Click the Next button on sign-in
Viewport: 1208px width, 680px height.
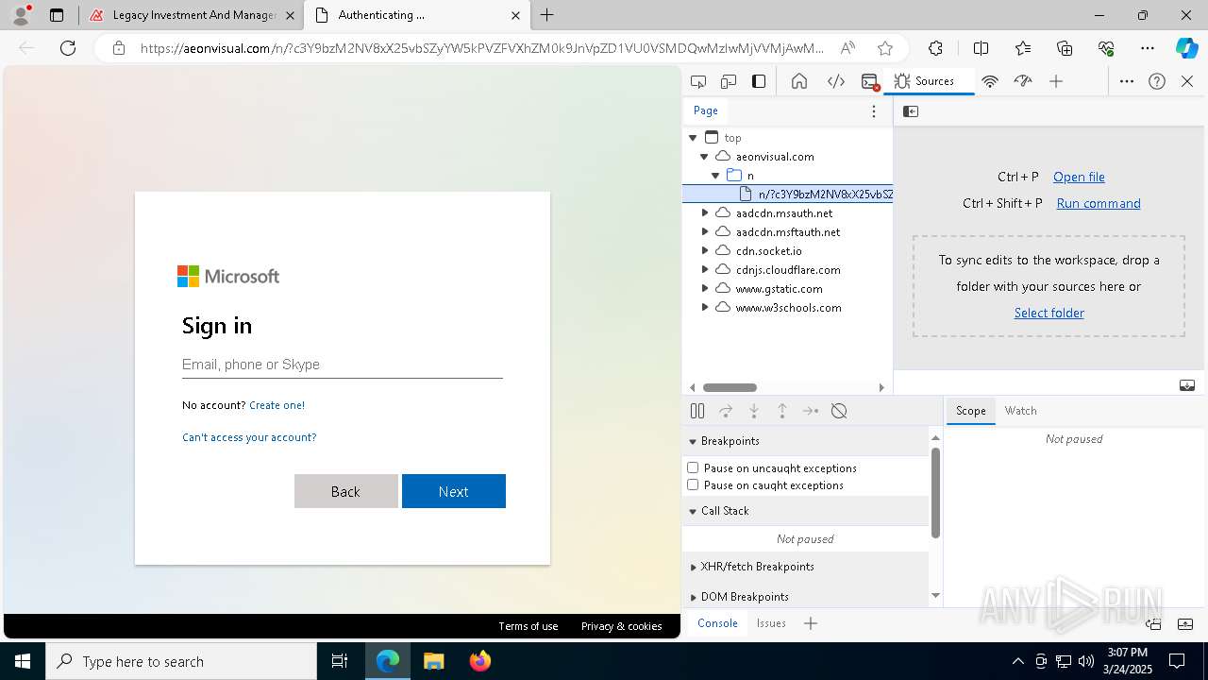tap(454, 491)
